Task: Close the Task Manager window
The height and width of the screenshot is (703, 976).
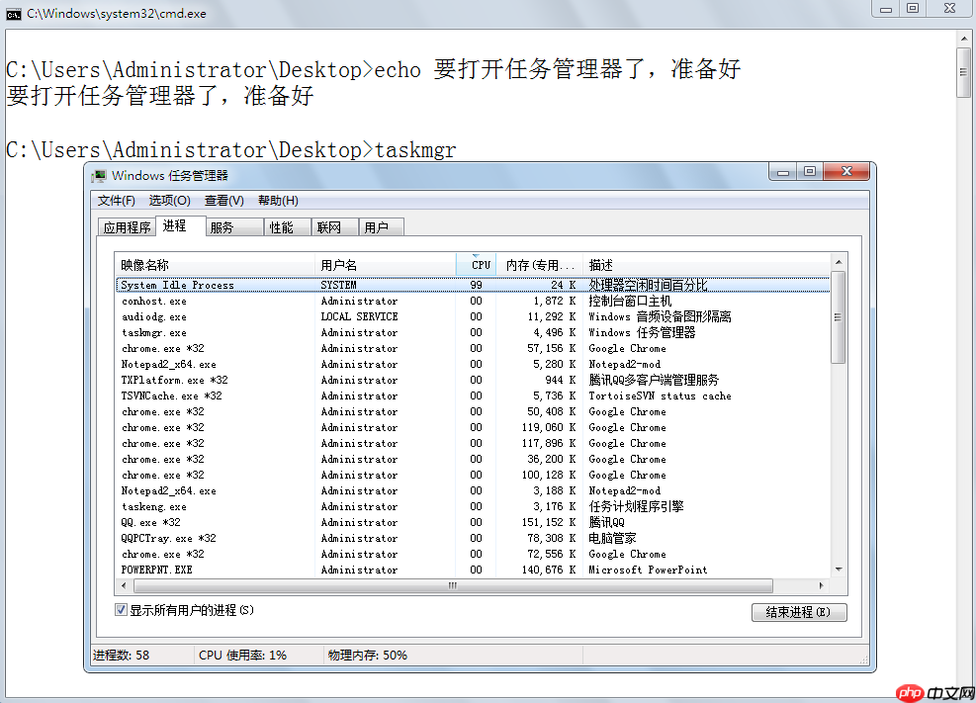Action: (x=846, y=172)
